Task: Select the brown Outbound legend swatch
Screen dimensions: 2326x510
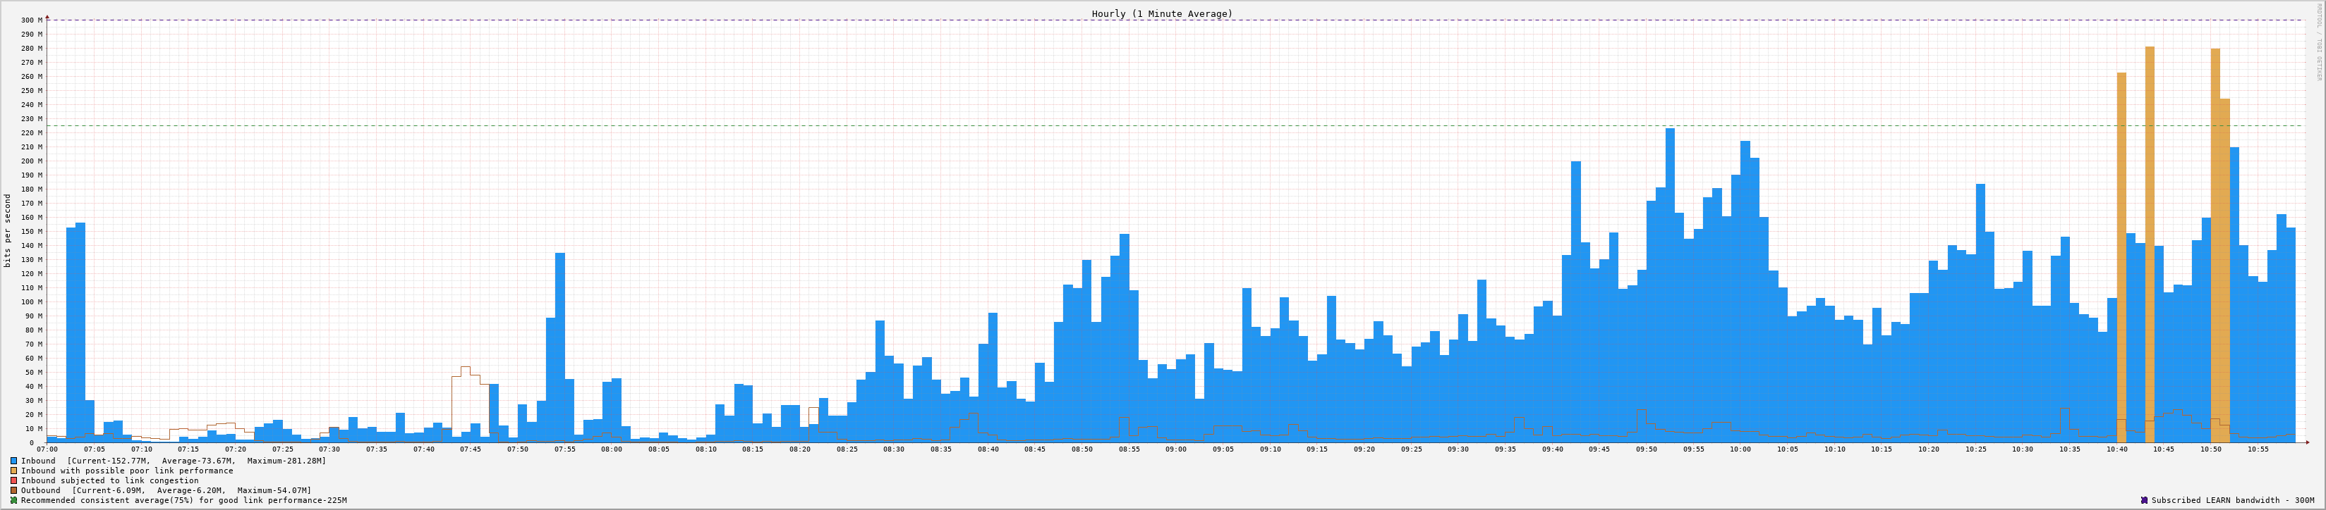Action: pos(14,490)
